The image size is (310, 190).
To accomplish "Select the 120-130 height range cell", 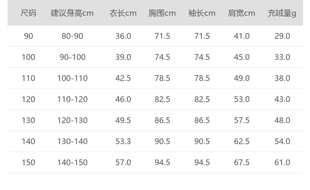I will [x=72, y=120].
